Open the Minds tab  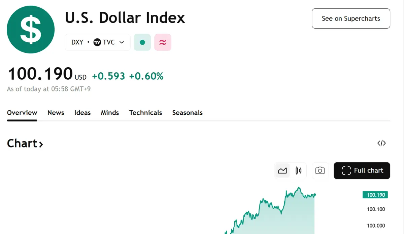(110, 113)
